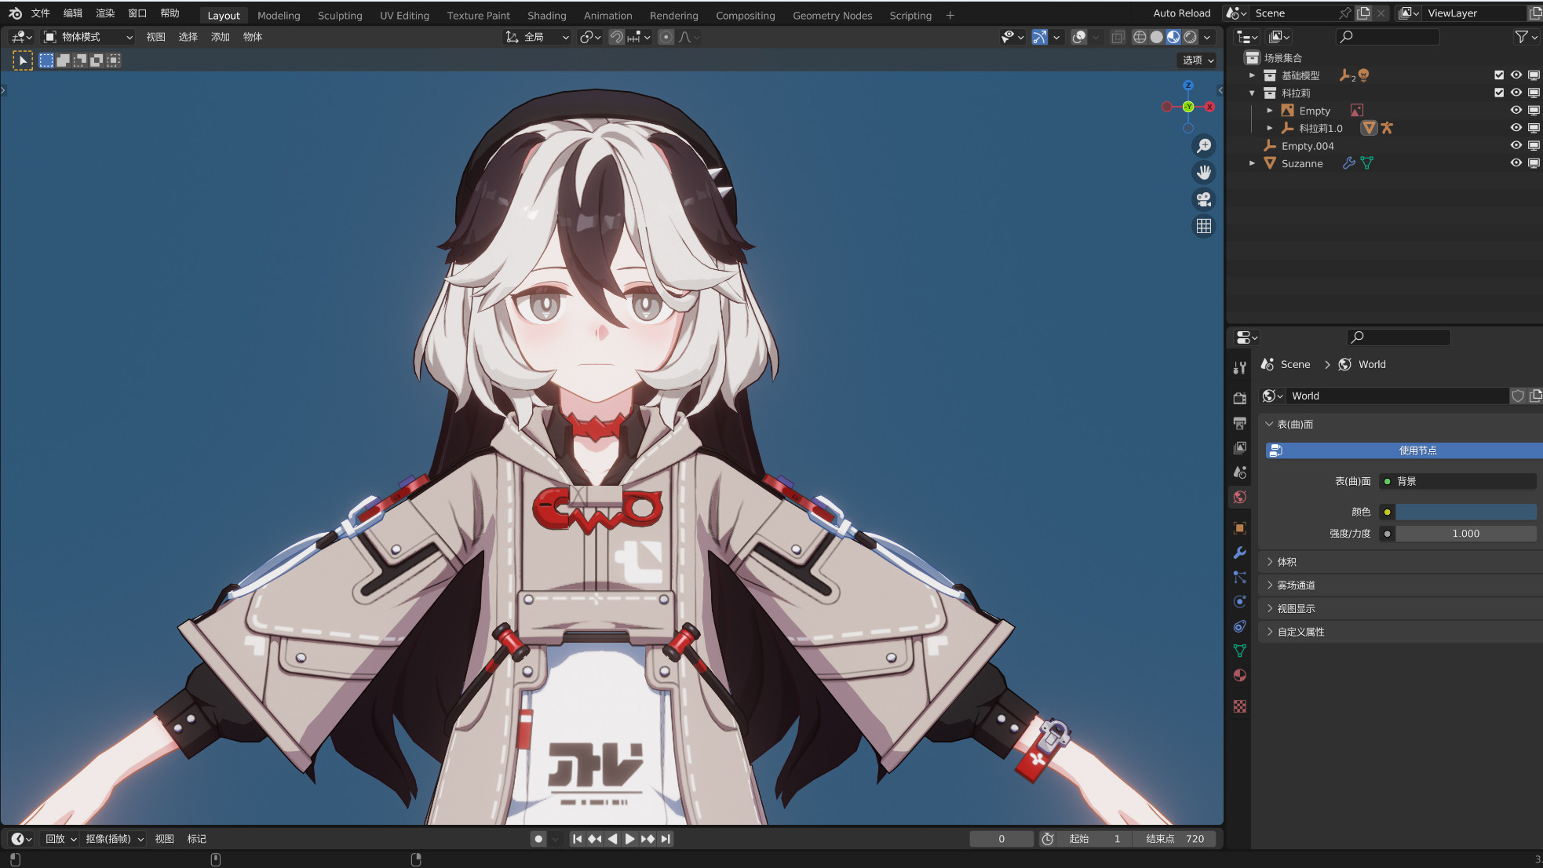1543x868 pixels.
Task: Expand the 体积 panel
Action: tap(1287, 562)
